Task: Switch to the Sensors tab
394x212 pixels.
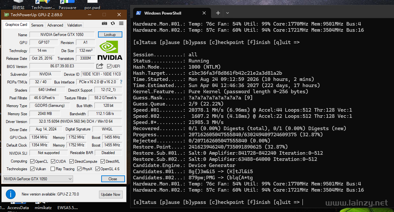Action: point(37,25)
